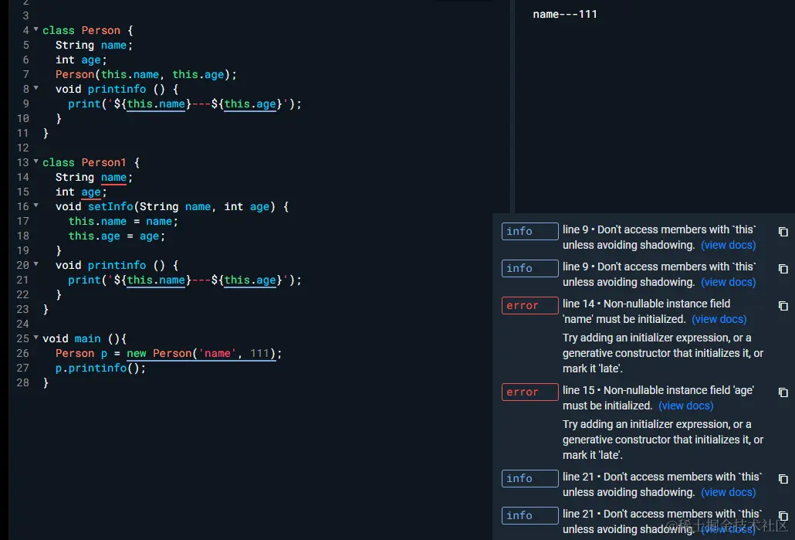Copy the second line 21 info message
The image size is (795, 540).
(783, 515)
